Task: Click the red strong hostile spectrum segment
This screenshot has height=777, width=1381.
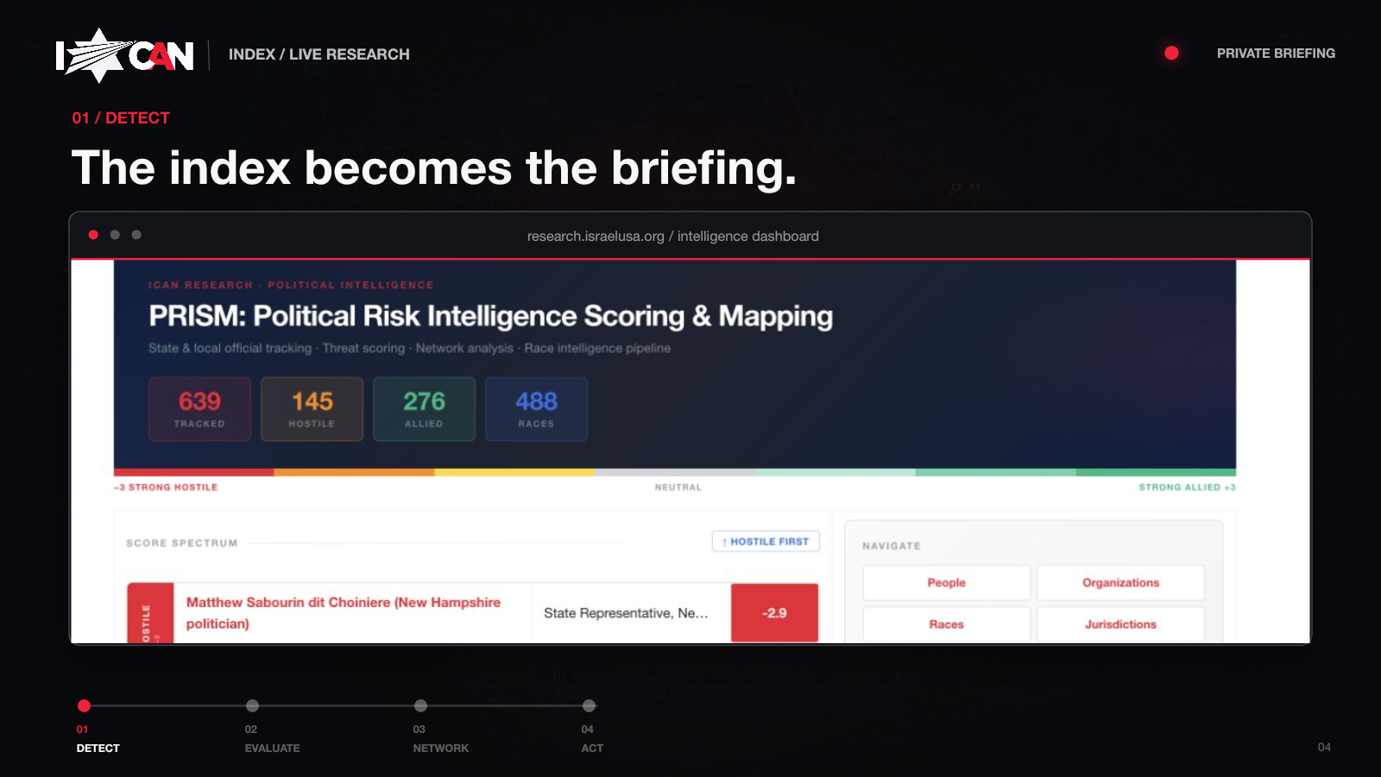Action: click(x=194, y=472)
